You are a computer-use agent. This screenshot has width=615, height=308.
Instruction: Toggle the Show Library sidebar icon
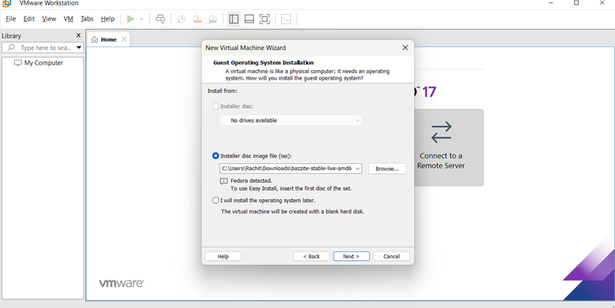click(233, 19)
